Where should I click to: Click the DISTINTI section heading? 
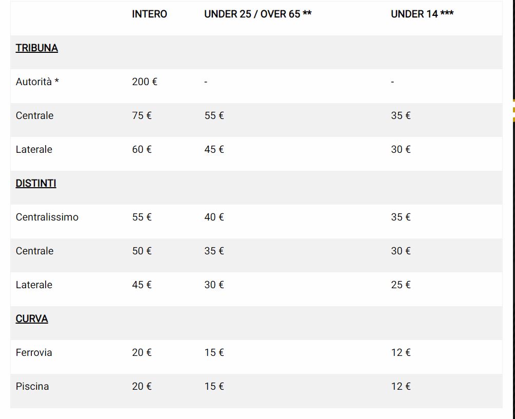(x=36, y=183)
